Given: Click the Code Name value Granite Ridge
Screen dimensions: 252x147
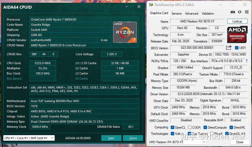Looking at the screenshot, I should point(70,25).
